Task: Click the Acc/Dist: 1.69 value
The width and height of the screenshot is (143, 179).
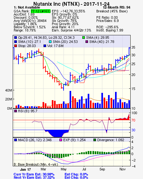Action: 24,14
